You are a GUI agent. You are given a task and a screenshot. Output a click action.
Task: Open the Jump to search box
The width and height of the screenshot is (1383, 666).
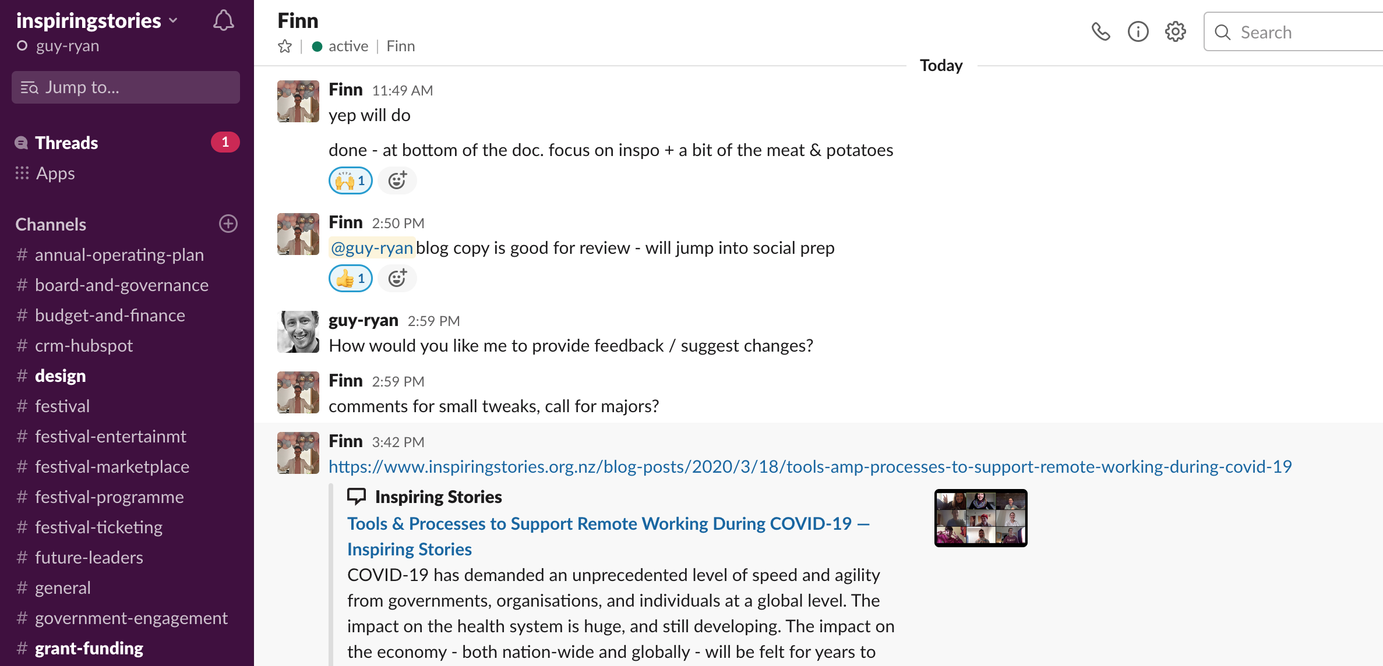[x=125, y=87]
